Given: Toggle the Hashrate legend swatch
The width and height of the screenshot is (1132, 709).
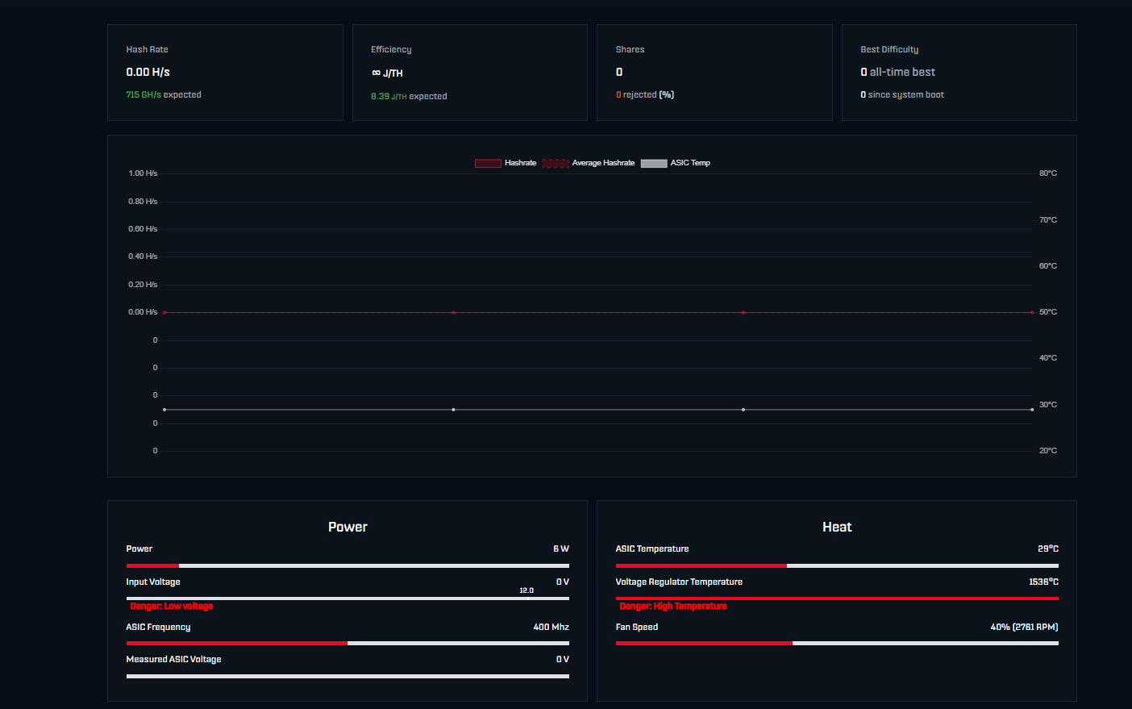Looking at the screenshot, I should pyautogui.click(x=488, y=163).
